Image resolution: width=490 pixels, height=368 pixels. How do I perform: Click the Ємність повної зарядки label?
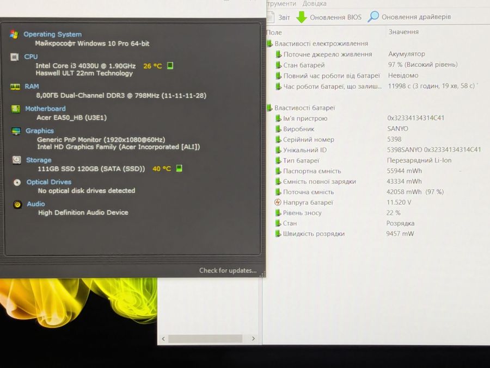pyautogui.click(x=320, y=182)
